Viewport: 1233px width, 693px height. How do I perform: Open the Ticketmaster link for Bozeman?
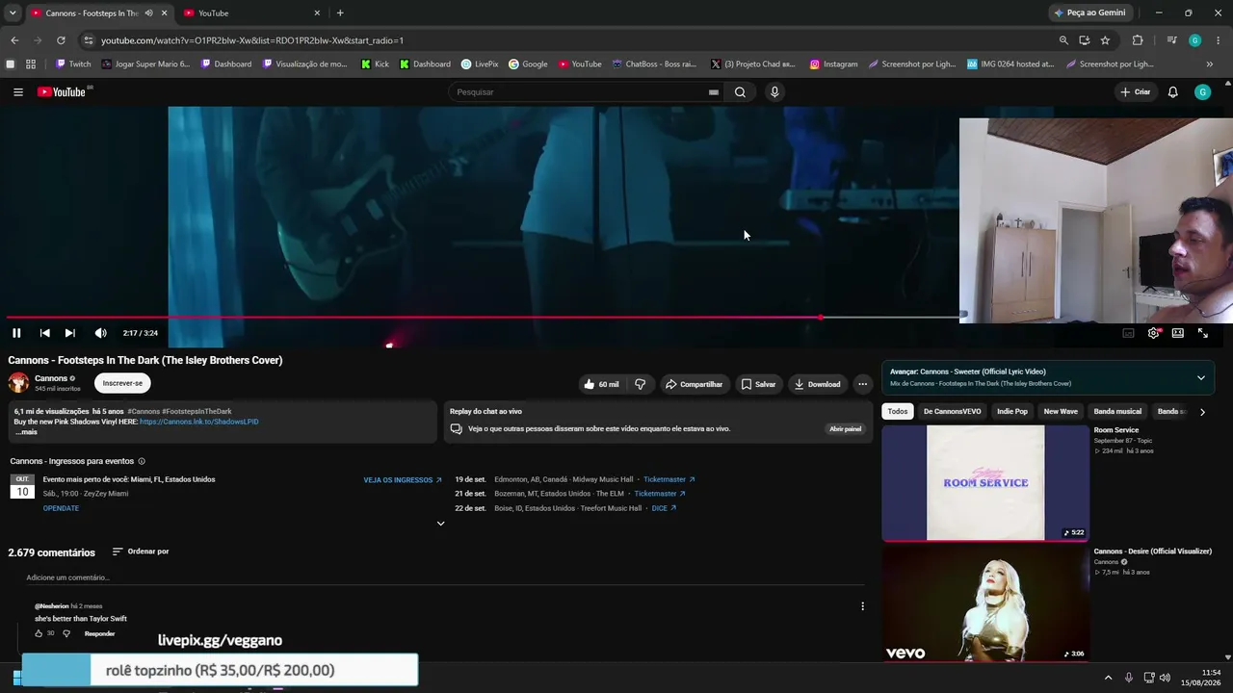[660, 494]
